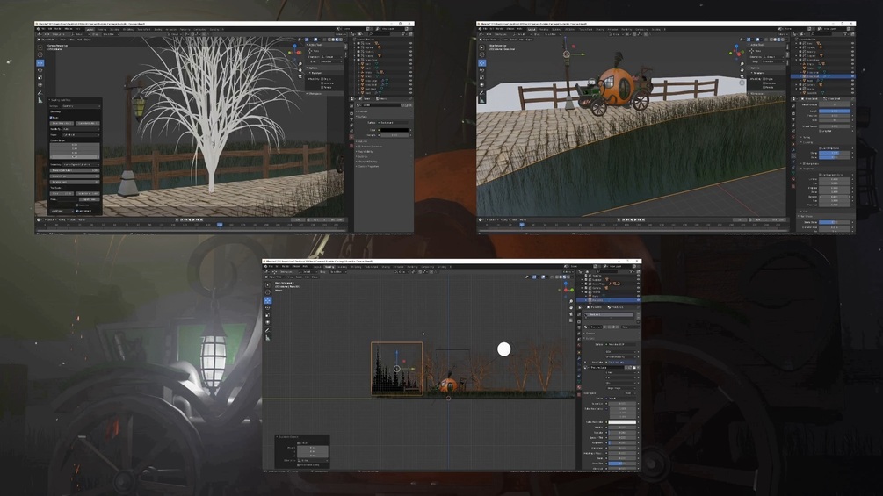The width and height of the screenshot is (883, 496).
Task: Toggle Use Clump Curve checkbox in top-right window
Action: click(820, 148)
